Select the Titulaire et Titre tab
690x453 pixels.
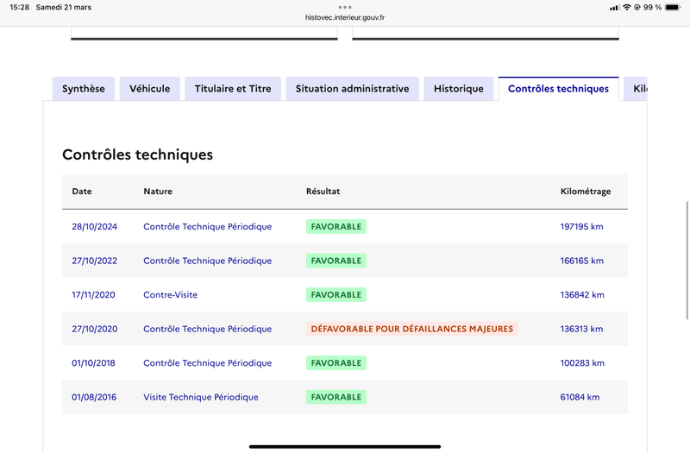[x=233, y=89]
